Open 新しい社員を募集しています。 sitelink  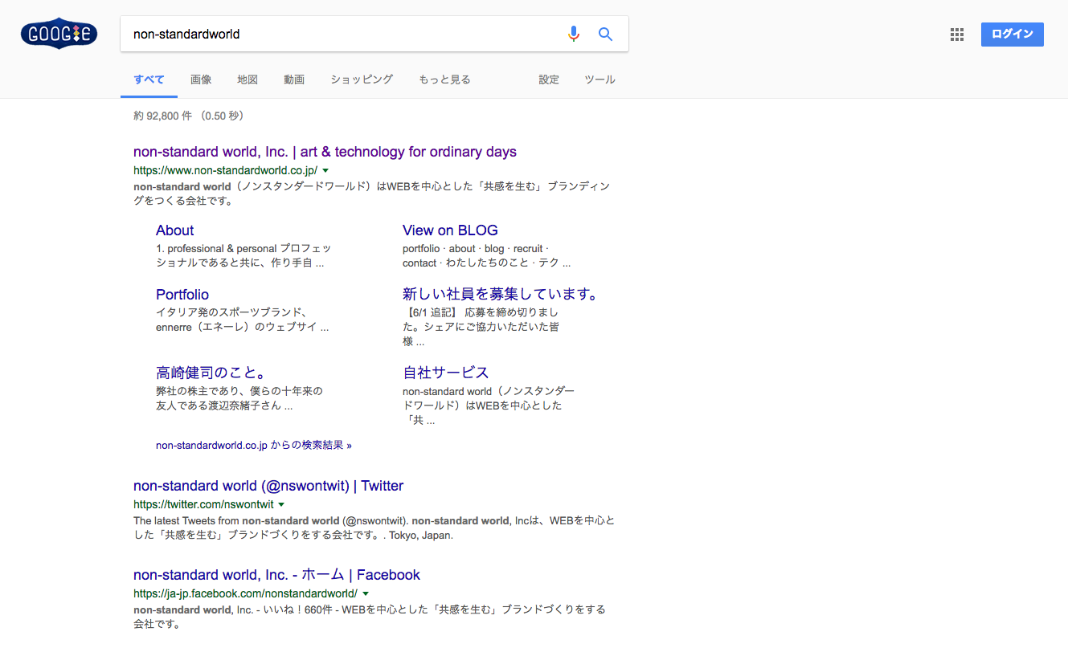501,294
